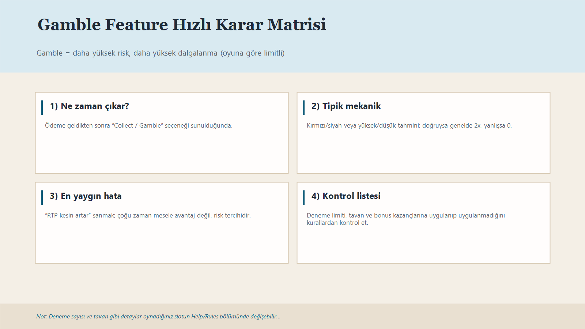Viewport: 585px width, 329px height.
Task: Click the accent bar beside 'Kontrol listesi'
Action: point(304,196)
